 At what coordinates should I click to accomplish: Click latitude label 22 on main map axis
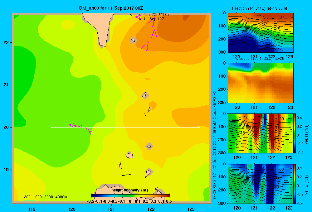coord(6,42)
